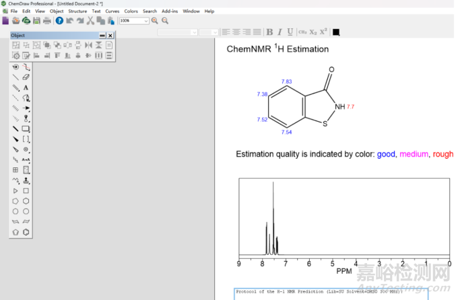
Task: Close the Object floating panel
Action: tap(110, 35)
